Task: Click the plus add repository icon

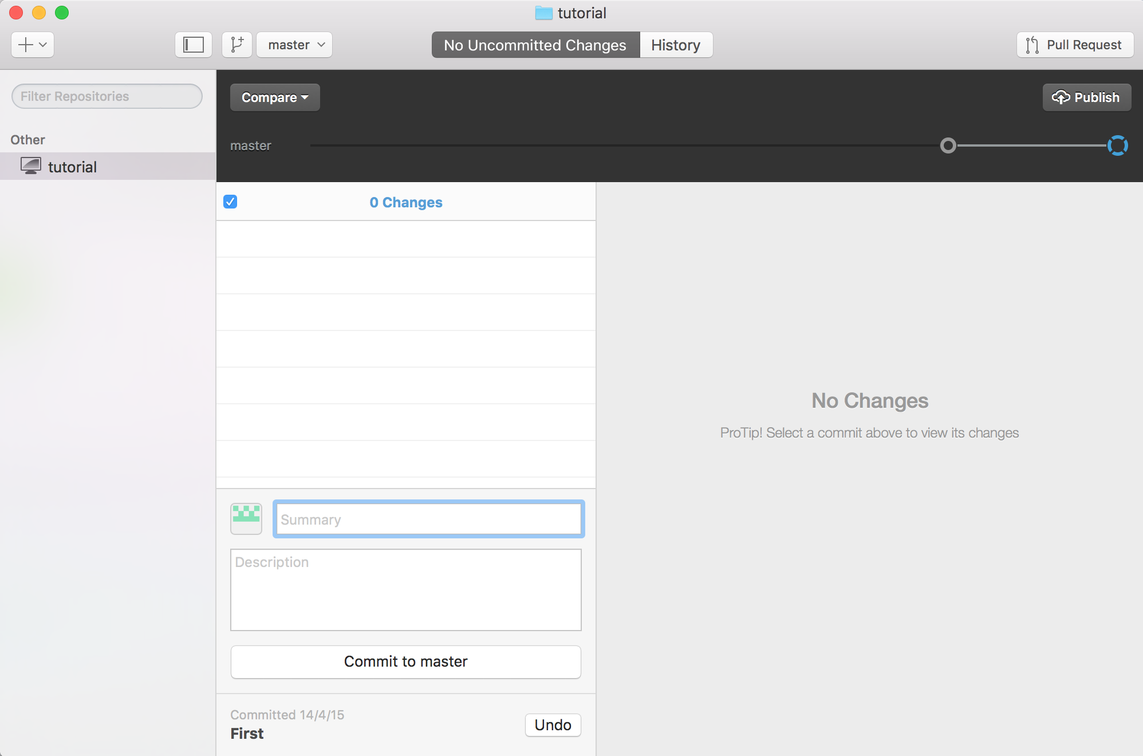Action: pos(25,45)
